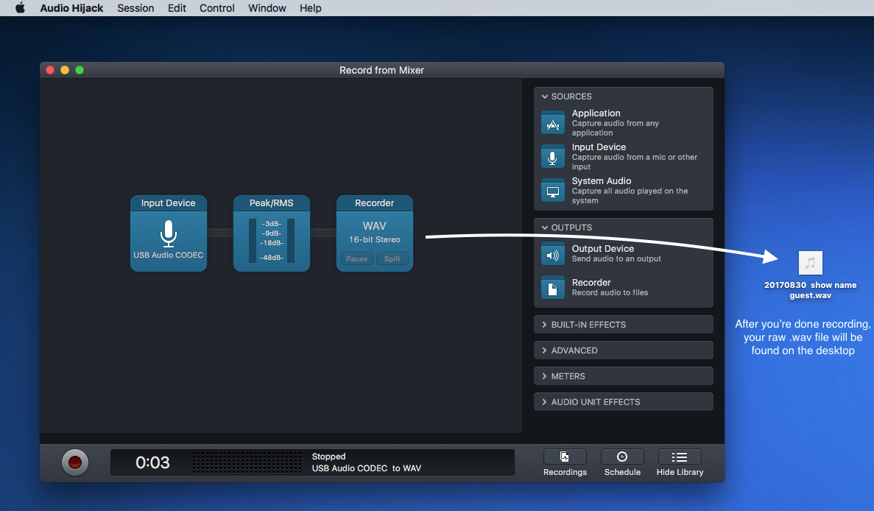
Task: Select the guest.wav file on the desktop
Action: click(x=810, y=263)
